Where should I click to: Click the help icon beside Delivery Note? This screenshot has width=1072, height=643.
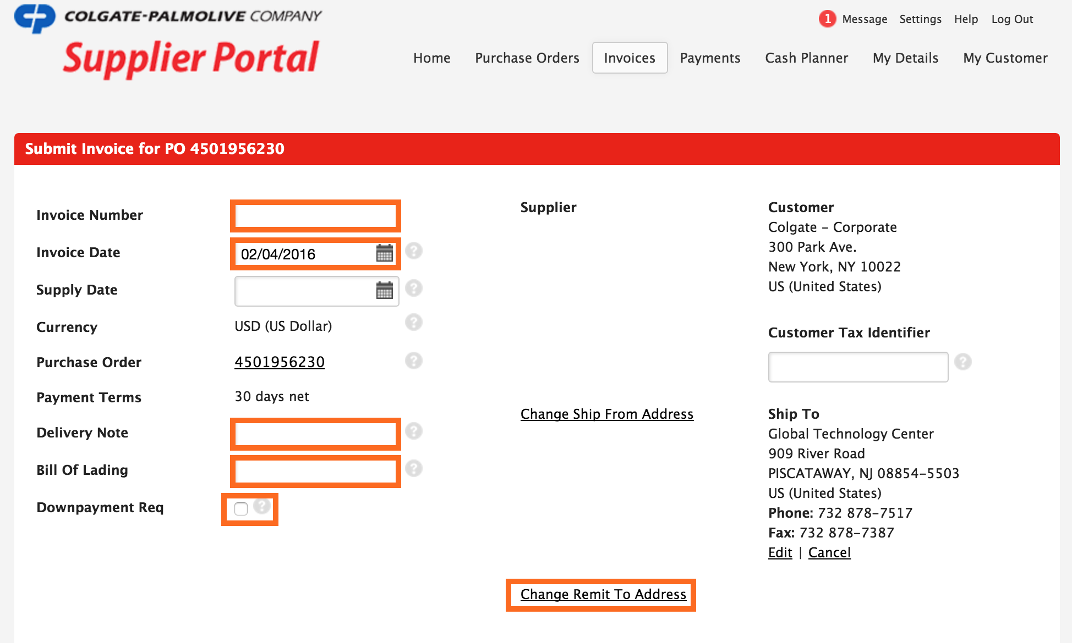click(x=414, y=431)
